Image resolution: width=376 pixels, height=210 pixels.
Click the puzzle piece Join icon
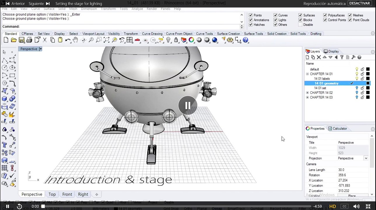(x=4, y=114)
